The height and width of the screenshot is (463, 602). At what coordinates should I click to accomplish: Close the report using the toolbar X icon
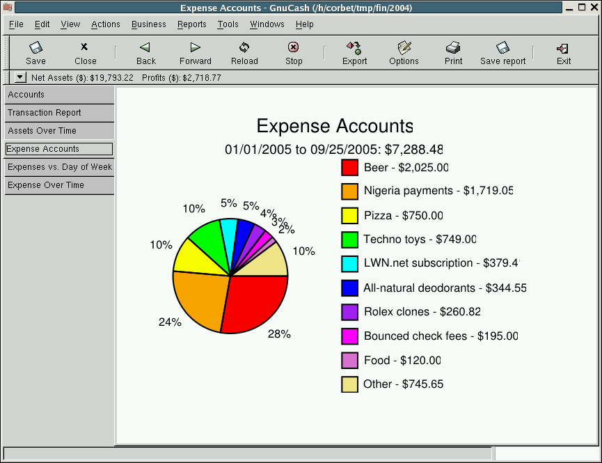click(x=85, y=48)
